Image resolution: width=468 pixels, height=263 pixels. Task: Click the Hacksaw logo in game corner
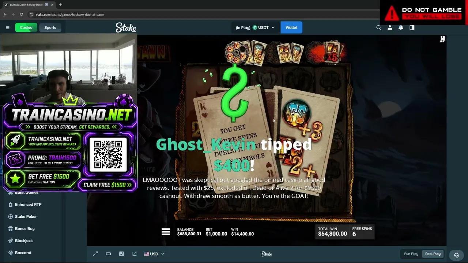(442, 39)
